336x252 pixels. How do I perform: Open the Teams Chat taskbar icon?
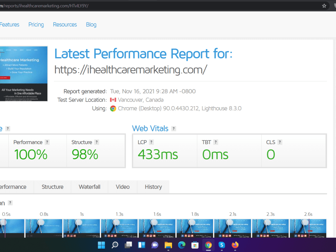coord(155,245)
